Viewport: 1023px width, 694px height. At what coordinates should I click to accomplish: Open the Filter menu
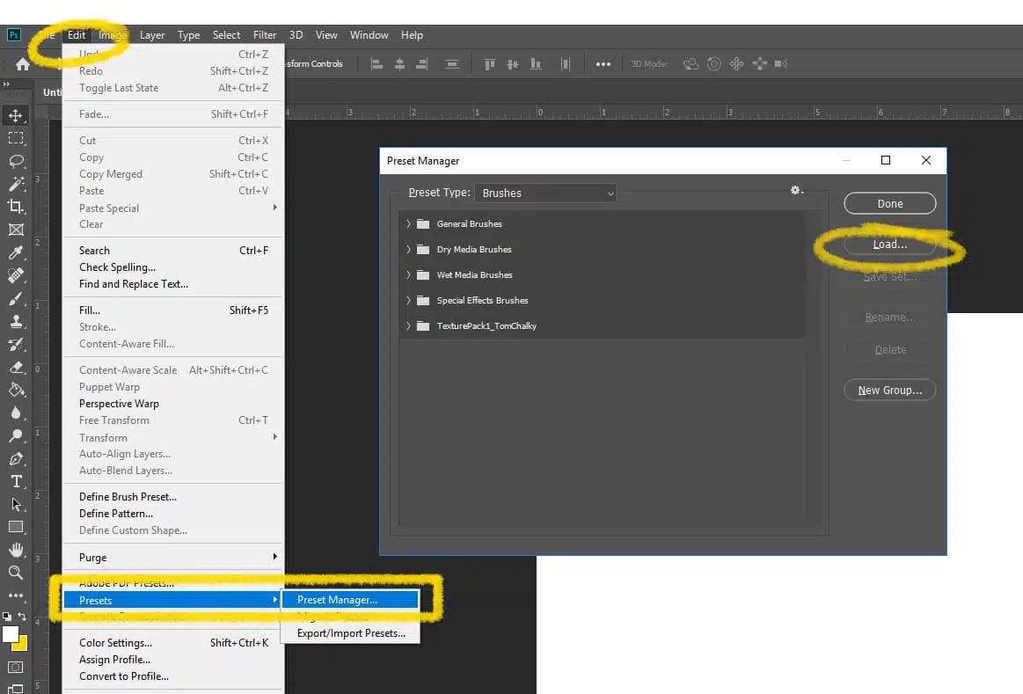click(264, 35)
